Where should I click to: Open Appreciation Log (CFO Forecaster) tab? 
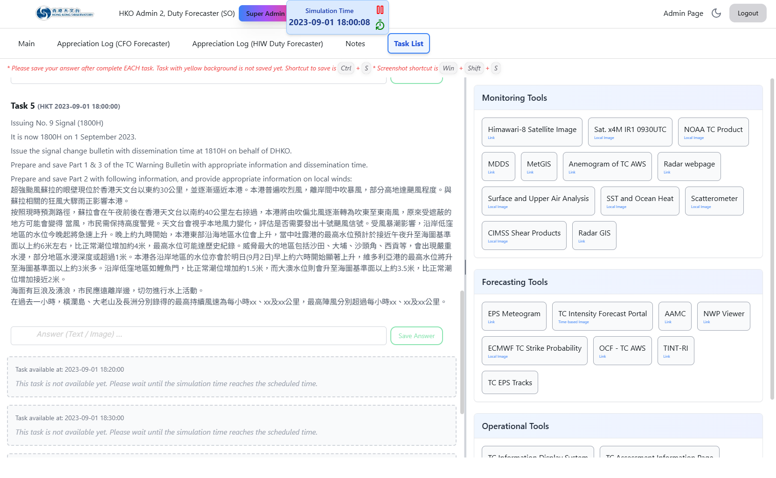coord(113,43)
